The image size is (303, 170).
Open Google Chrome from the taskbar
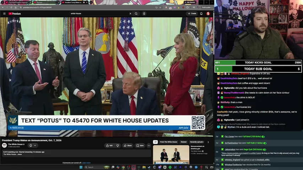tap(123, 167)
